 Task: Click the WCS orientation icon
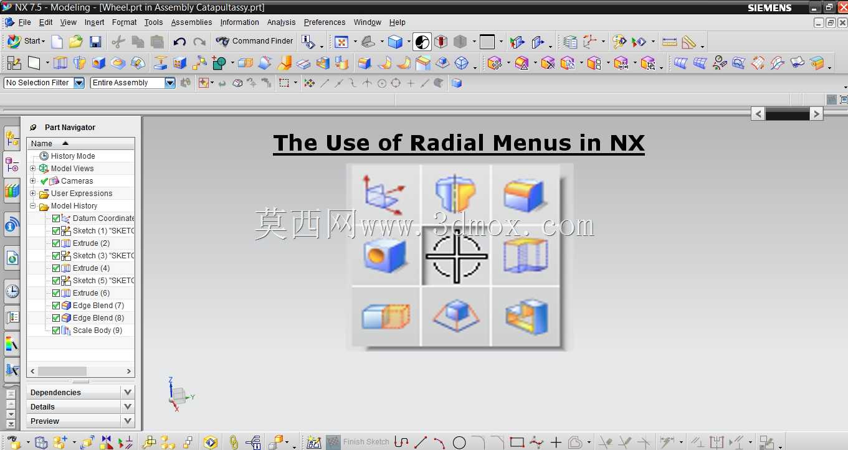tap(589, 42)
